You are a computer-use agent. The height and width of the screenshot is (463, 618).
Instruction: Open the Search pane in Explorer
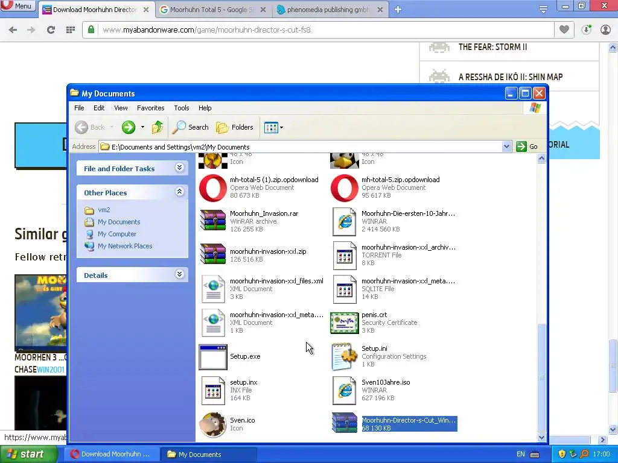tap(191, 127)
